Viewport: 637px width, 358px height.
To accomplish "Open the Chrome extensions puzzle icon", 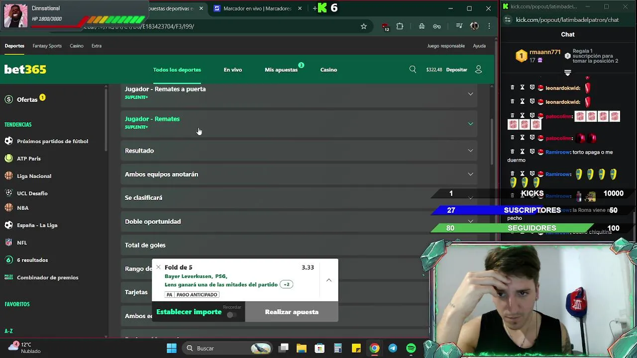I will pos(400,26).
